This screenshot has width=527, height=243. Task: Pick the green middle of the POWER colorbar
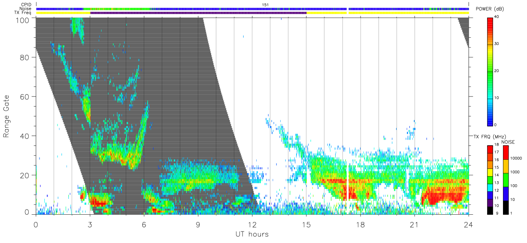491,71
